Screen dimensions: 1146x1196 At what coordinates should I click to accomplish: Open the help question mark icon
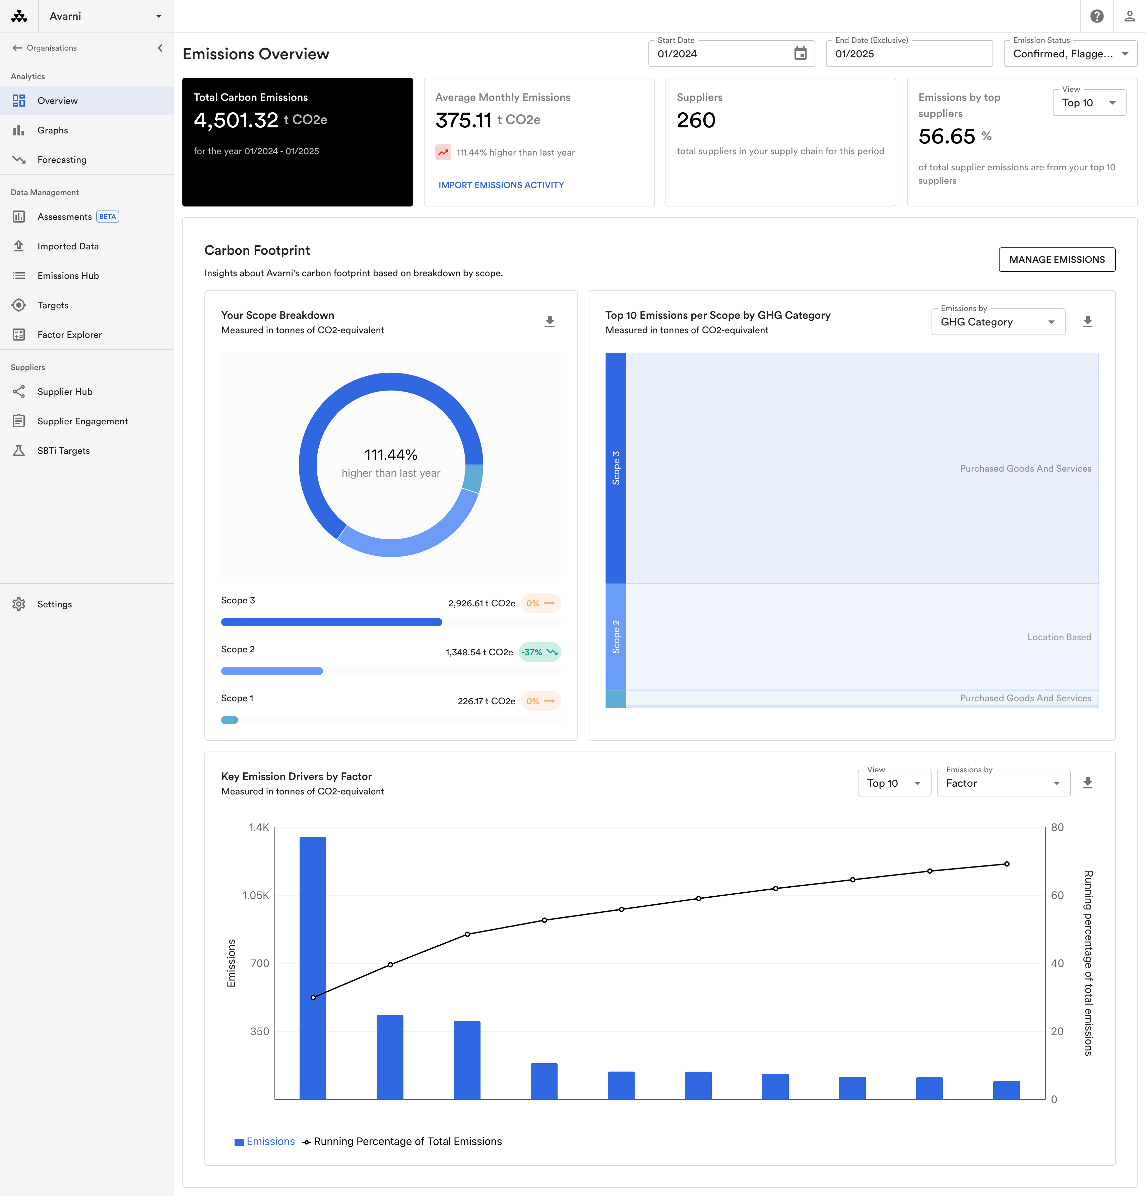(x=1097, y=16)
